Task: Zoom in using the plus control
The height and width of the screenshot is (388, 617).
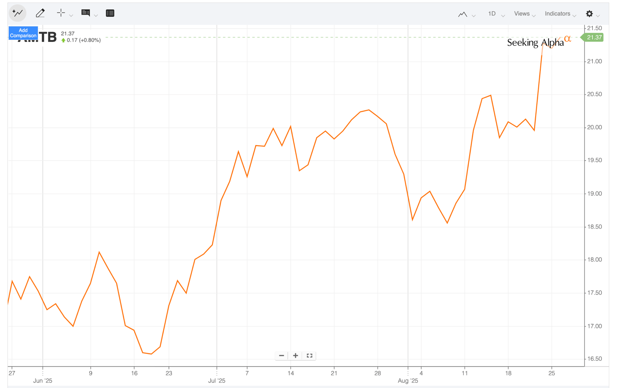Action: 295,355
